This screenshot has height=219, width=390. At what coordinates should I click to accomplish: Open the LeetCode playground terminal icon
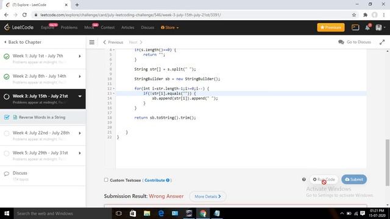tap(355, 27)
